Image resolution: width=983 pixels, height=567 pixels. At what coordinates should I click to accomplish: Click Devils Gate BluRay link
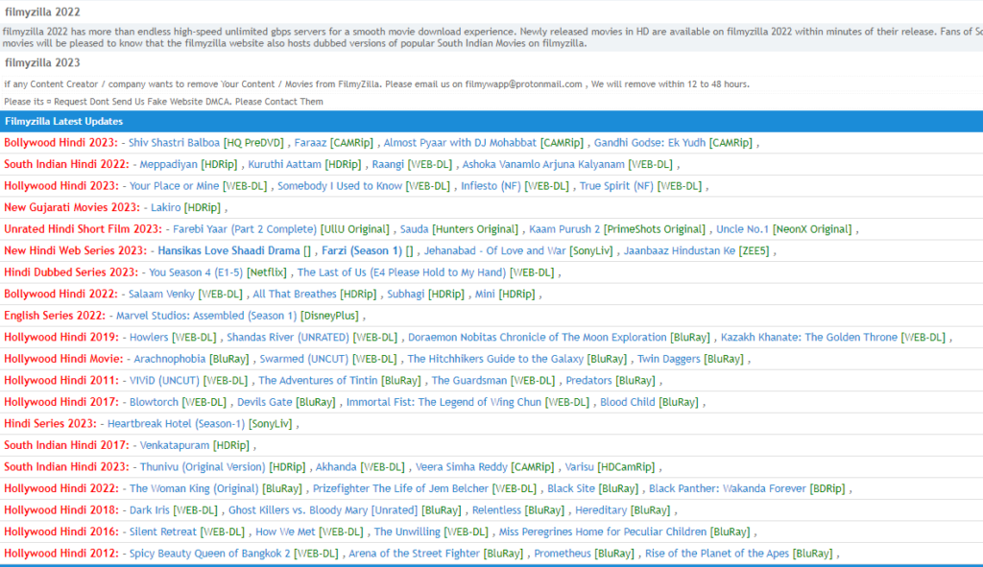(264, 402)
